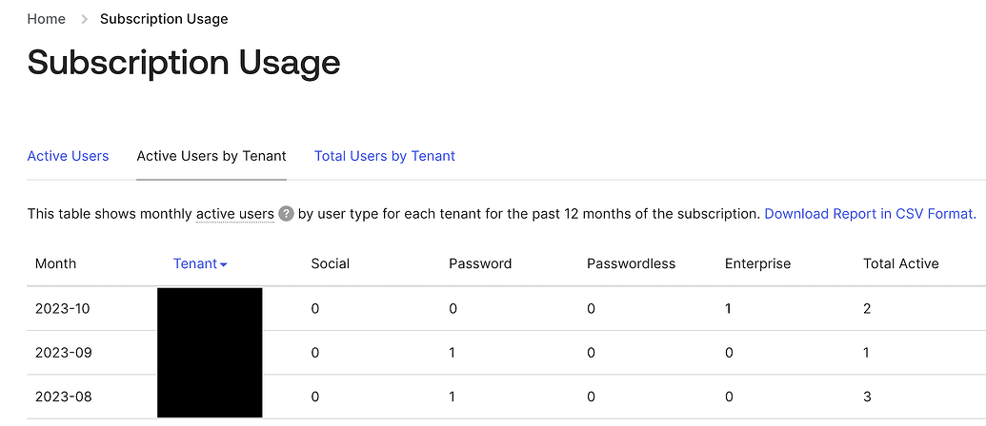The image size is (986, 426).
Task: Select the Active Users by Tenant tab
Action: 211,156
